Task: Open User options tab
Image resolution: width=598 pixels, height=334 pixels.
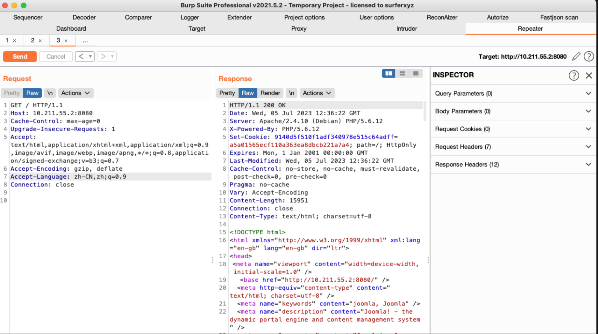Action: tap(376, 17)
